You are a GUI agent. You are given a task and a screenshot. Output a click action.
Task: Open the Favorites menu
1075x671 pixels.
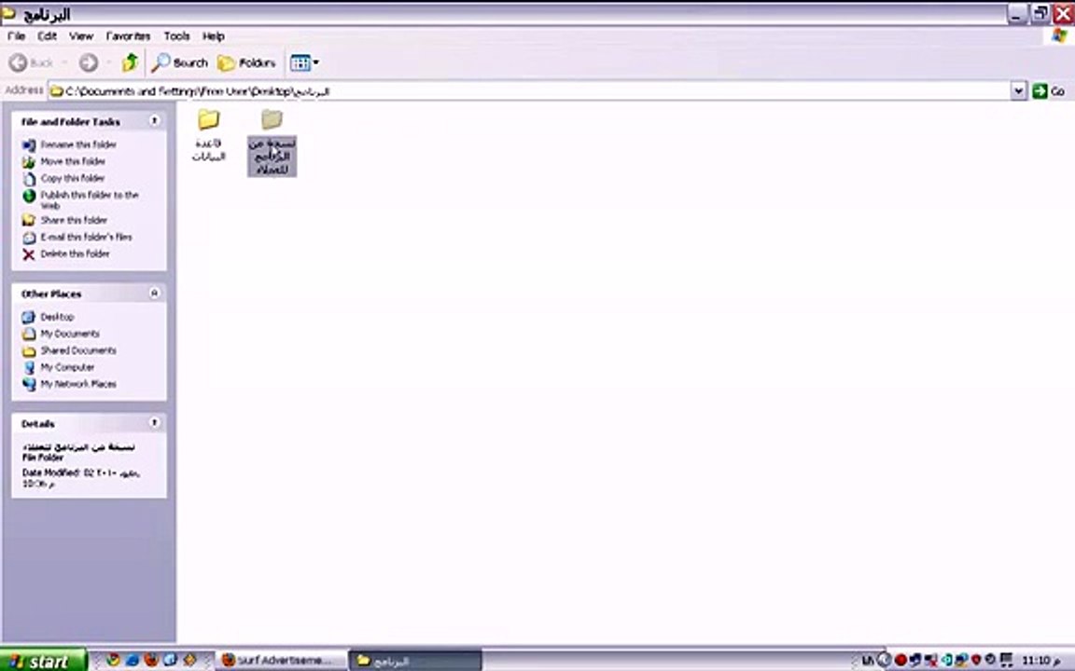[x=128, y=36]
